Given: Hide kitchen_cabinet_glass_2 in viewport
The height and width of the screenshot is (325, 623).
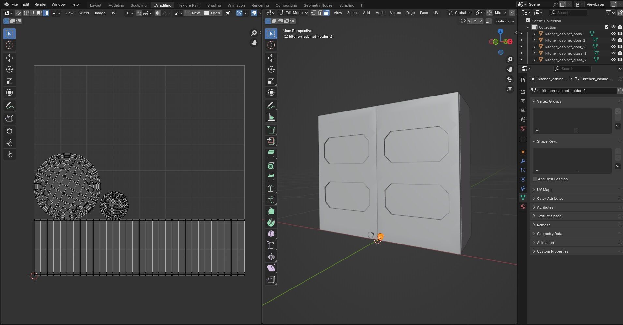Looking at the screenshot, I should point(613,60).
